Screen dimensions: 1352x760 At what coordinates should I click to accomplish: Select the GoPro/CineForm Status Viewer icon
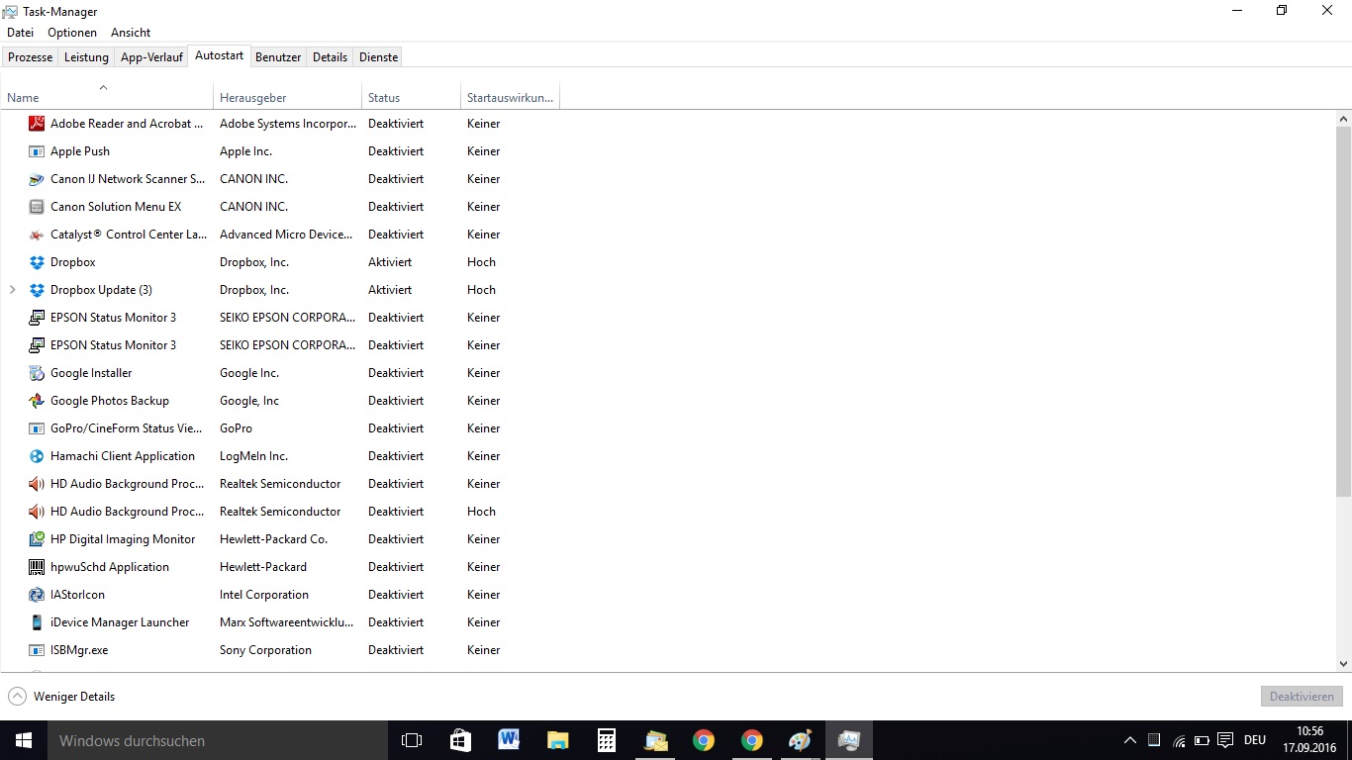pyautogui.click(x=37, y=428)
